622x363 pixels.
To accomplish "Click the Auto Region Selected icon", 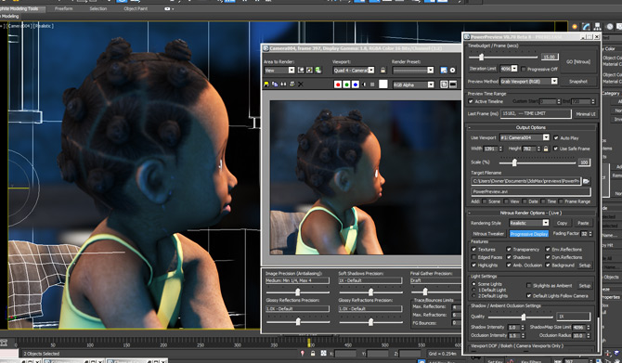I will click(309, 71).
